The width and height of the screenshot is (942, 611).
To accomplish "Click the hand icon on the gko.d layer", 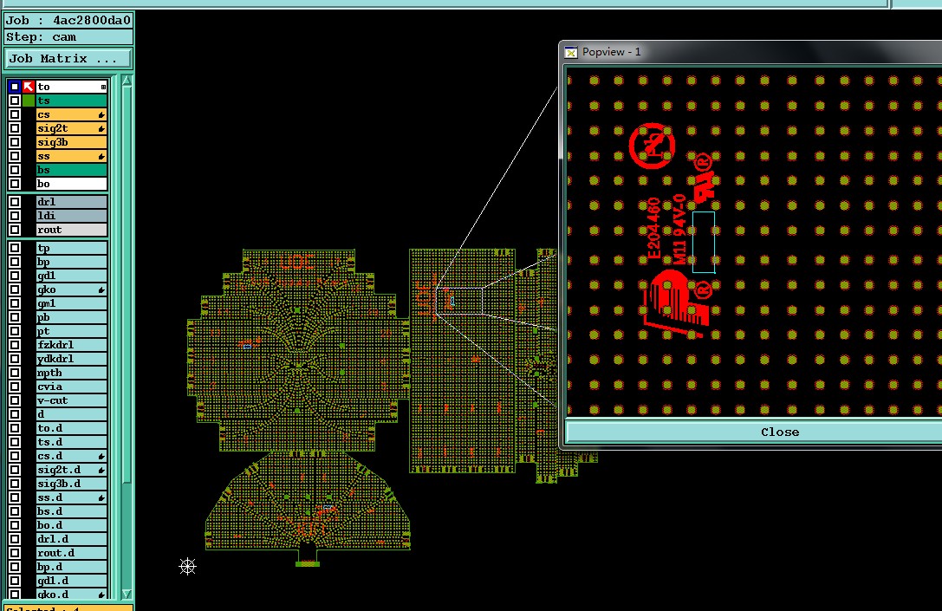I will [x=101, y=595].
